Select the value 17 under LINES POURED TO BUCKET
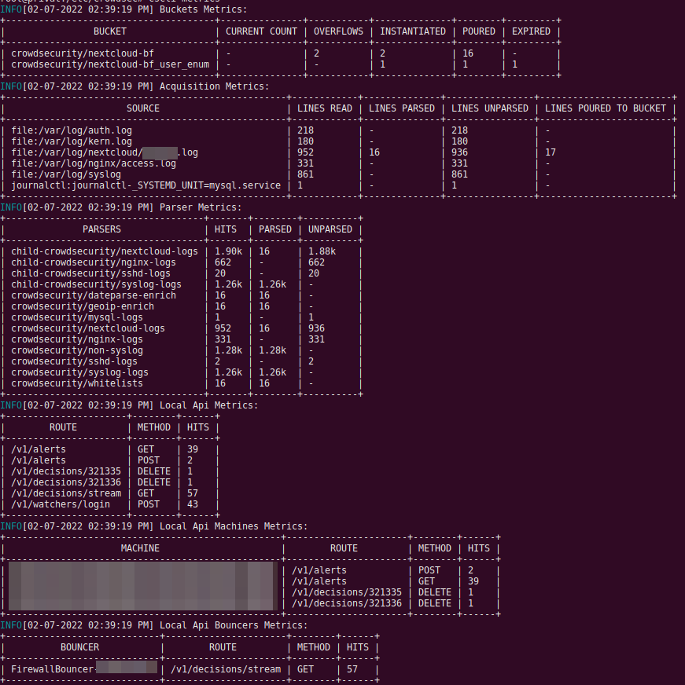This screenshot has height=685, width=685. tap(551, 152)
